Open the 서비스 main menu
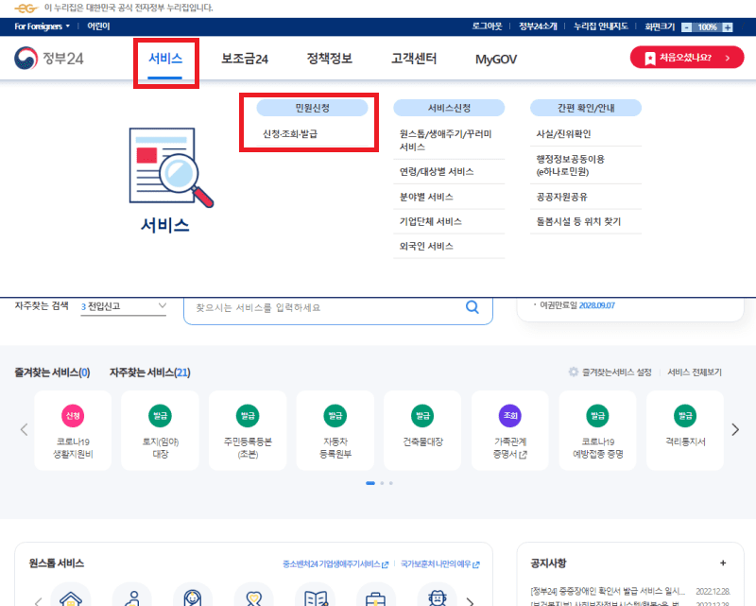 (165, 59)
